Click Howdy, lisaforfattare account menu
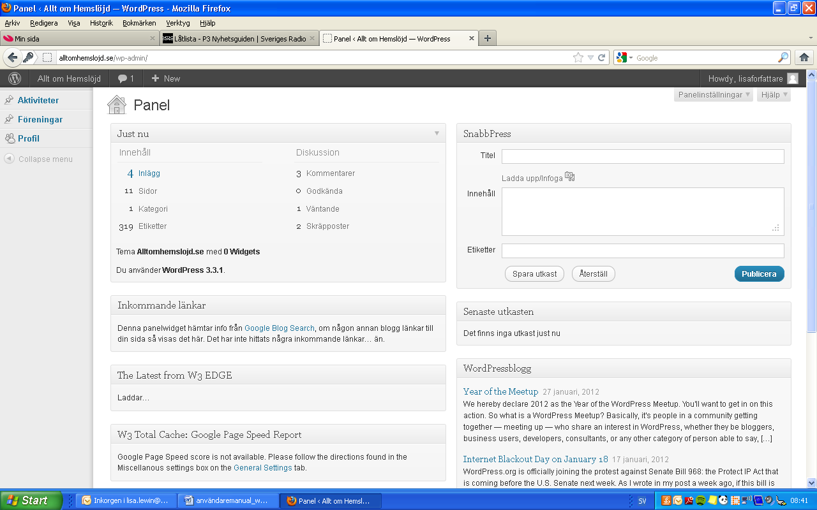817x510 pixels. (x=753, y=78)
